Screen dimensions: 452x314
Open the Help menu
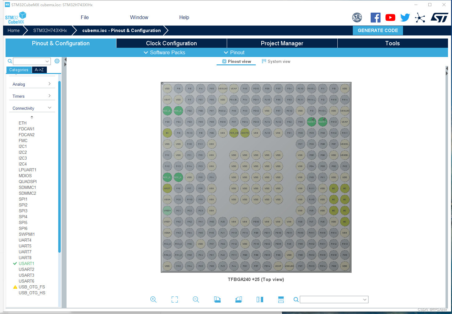(x=184, y=18)
